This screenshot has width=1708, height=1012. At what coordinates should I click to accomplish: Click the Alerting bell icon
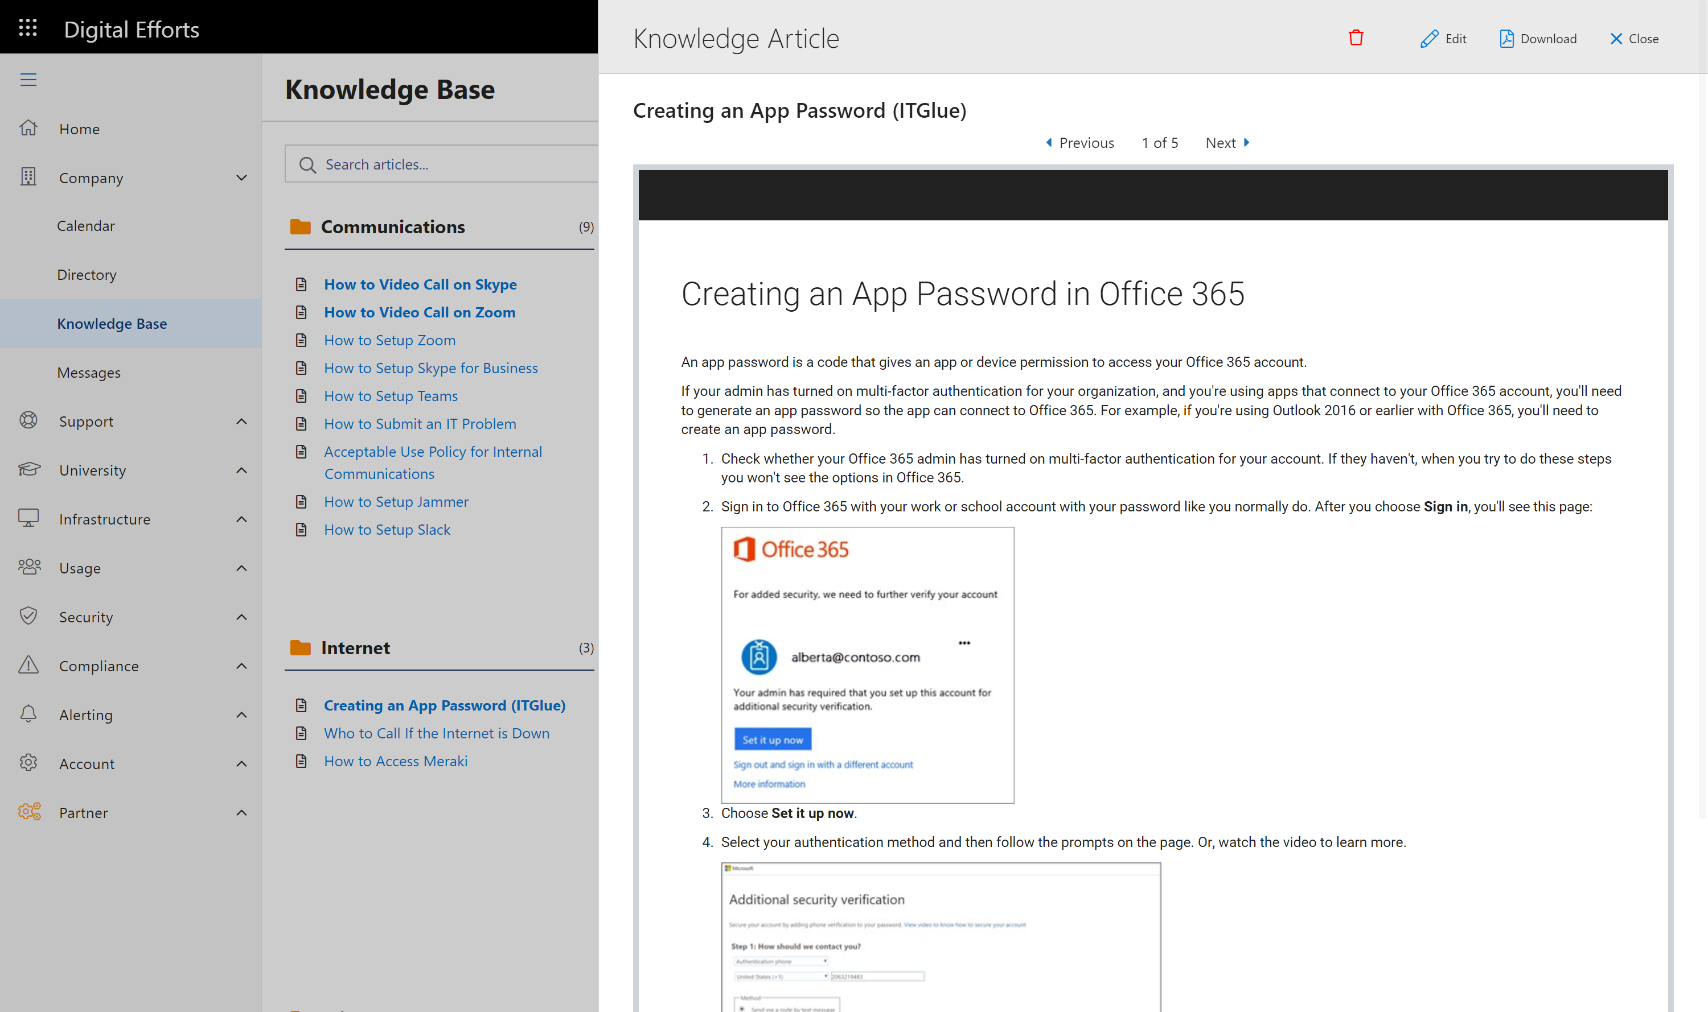28,714
